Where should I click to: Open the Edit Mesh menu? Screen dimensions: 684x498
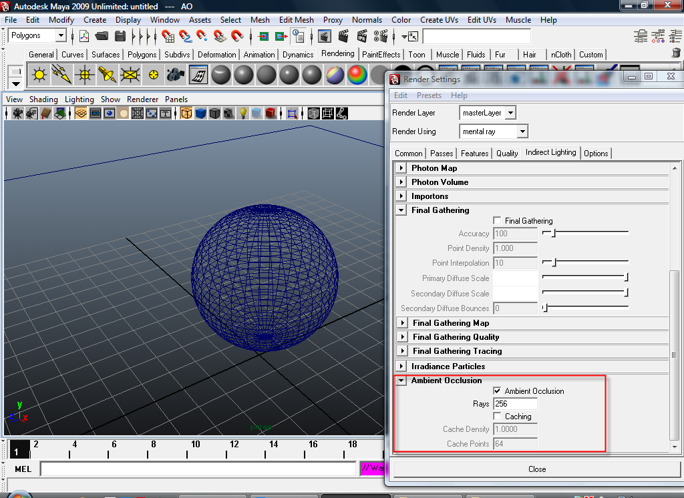[296, 20]
